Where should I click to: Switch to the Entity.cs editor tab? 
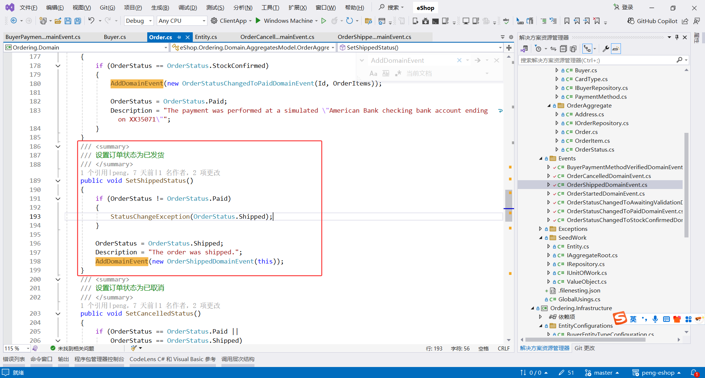[206, 37]
